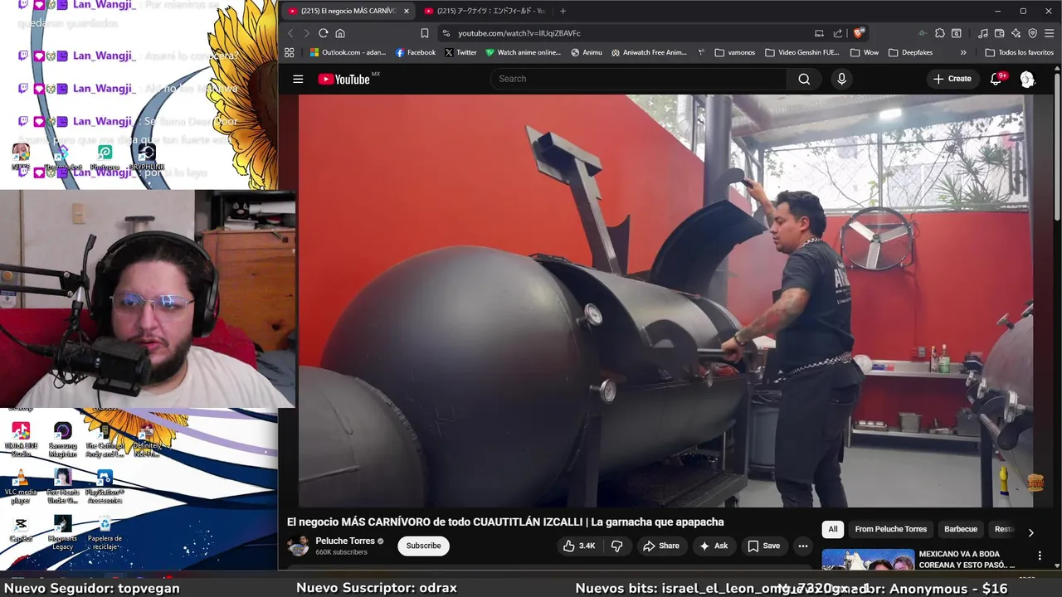Open MEXICANO VA A BODA COREANA thumbnail
The image size is (1062, 597).
(869, 561)
